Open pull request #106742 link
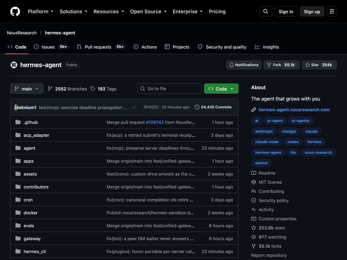Viewport: 347px width, 260px height. (155, 122)
